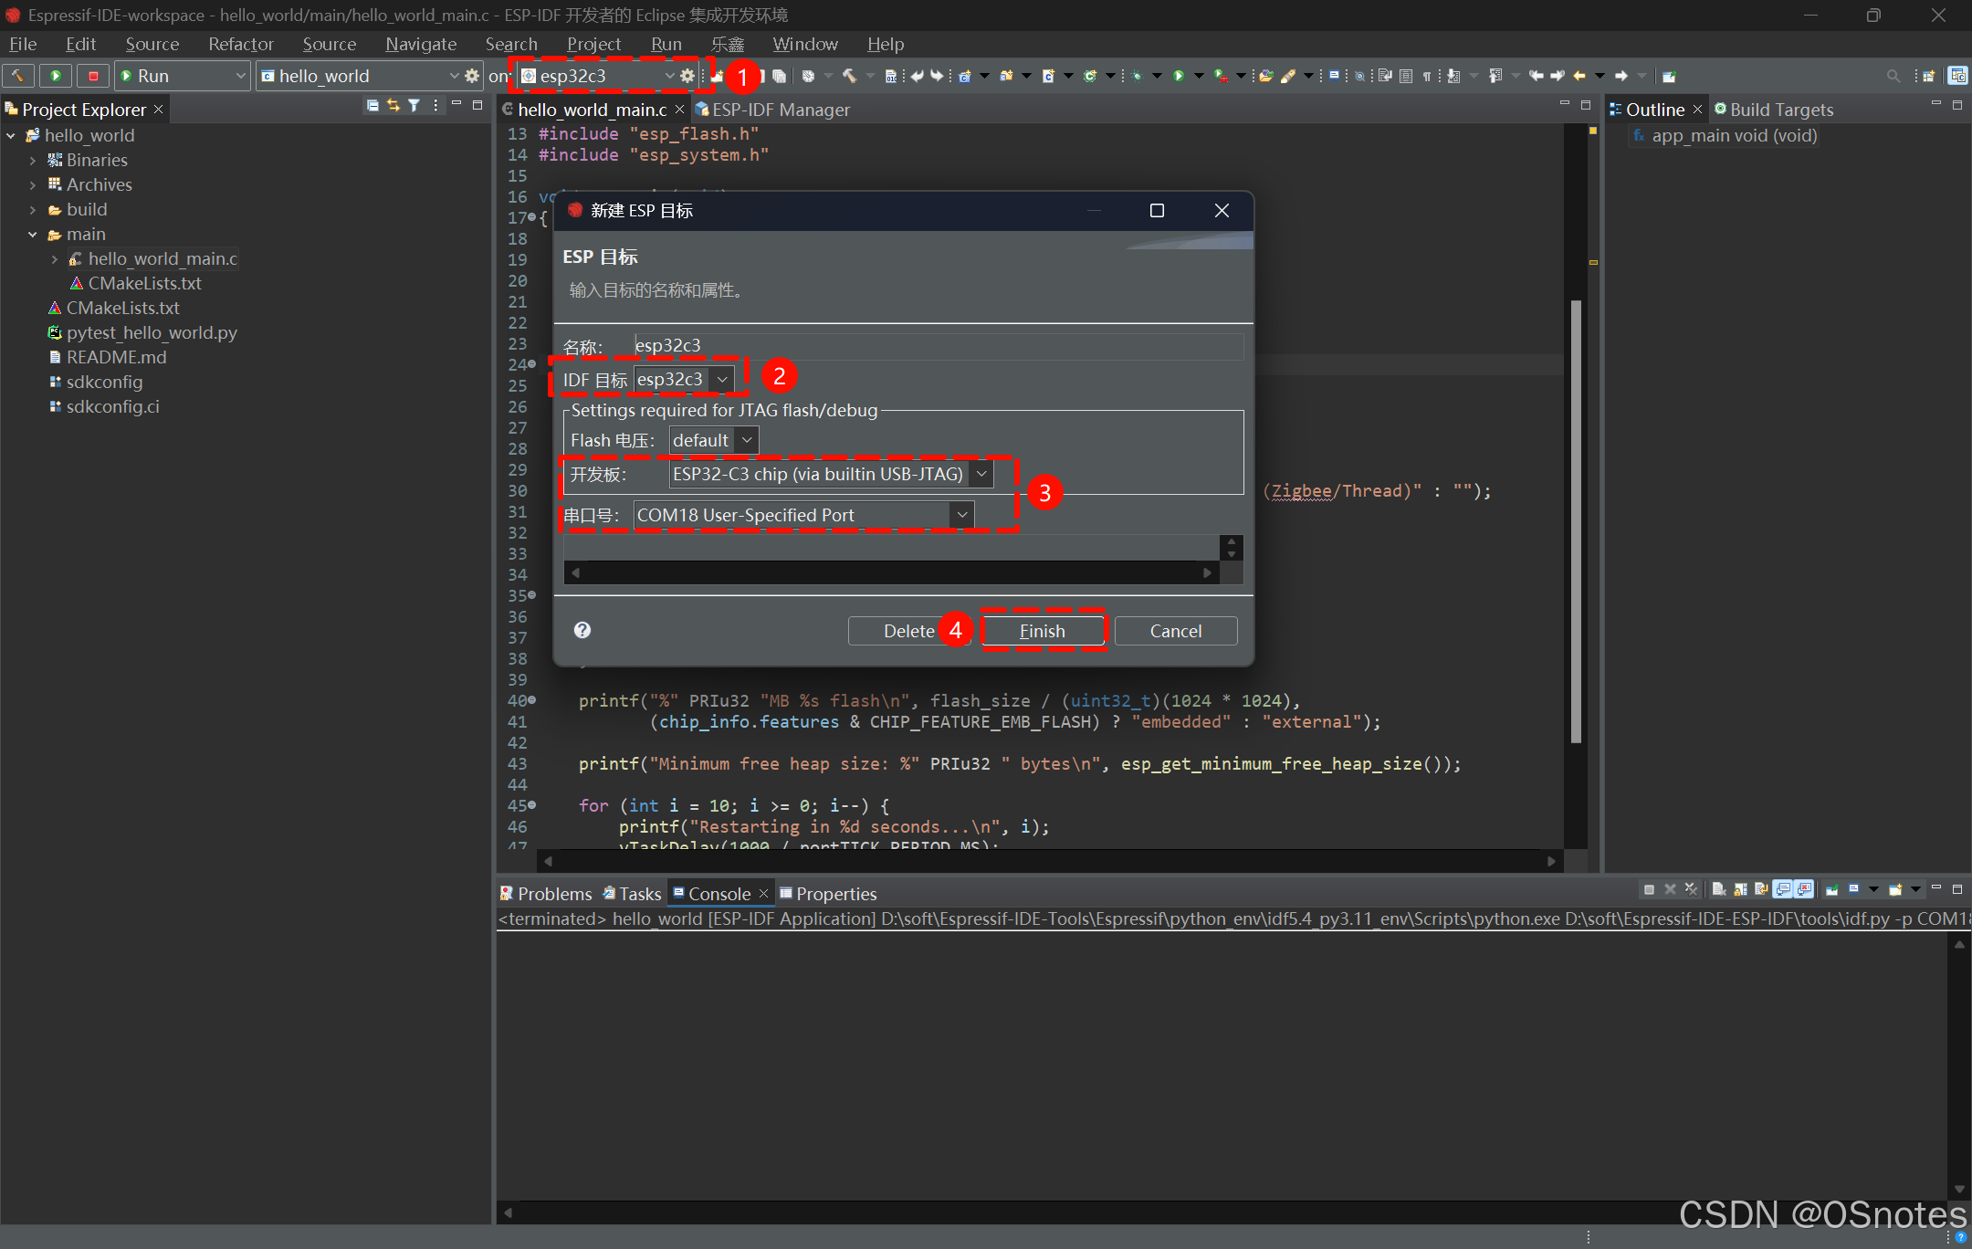Viewport: 1972px width, 1249px height.
Task: Toggle Show Whitespace Characters pilcrow icon
Action: tap(1426, 76)
